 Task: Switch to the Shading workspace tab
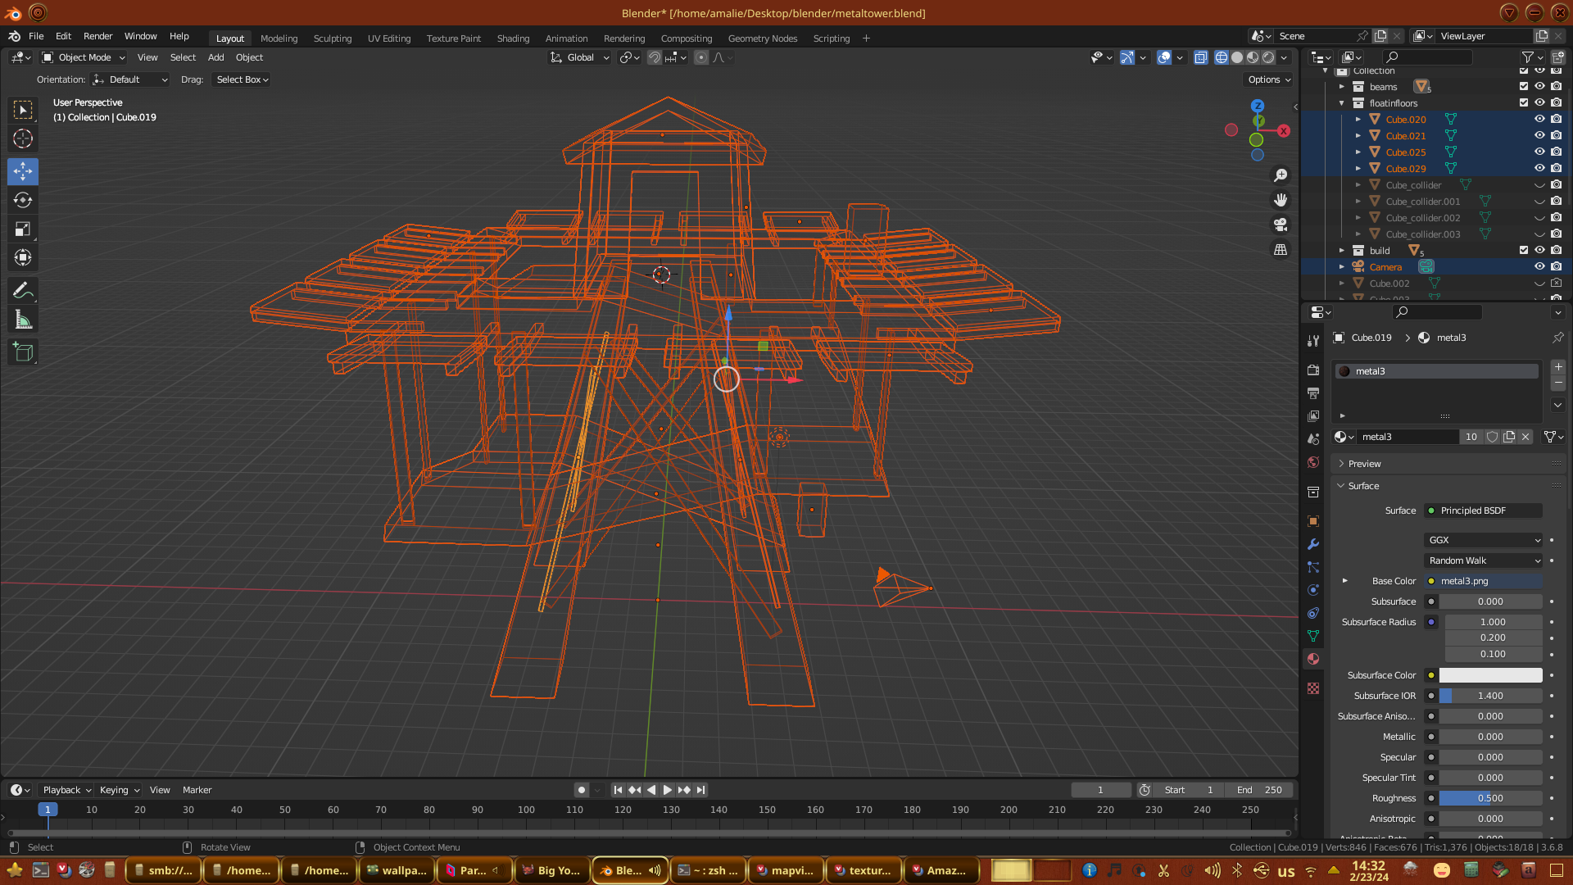513,39
